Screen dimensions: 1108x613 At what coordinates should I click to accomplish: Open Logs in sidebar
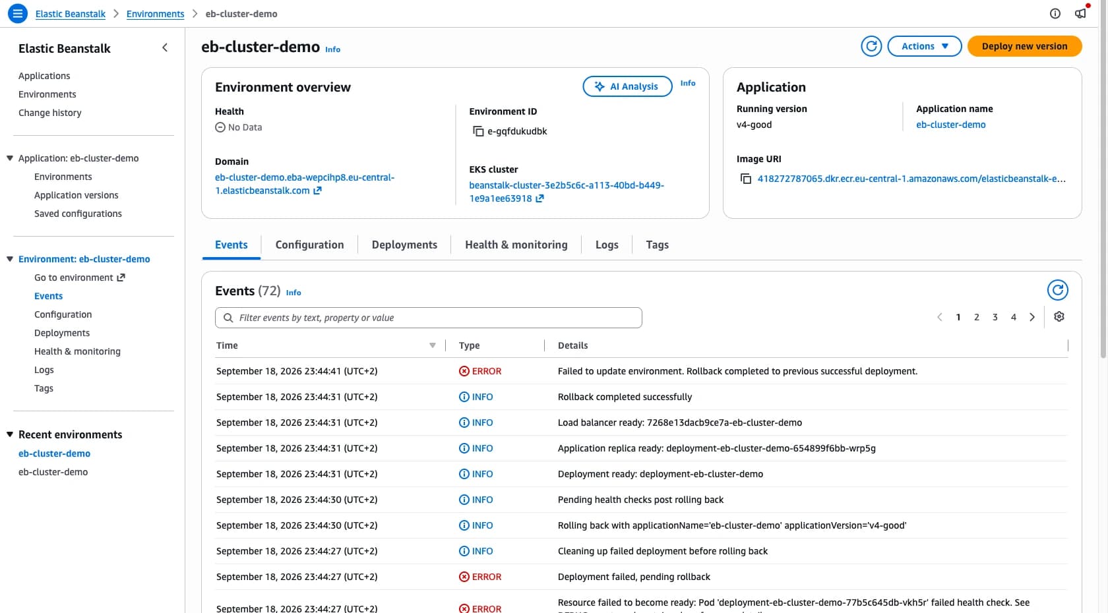pyautogui.click(x=44, y=370)
